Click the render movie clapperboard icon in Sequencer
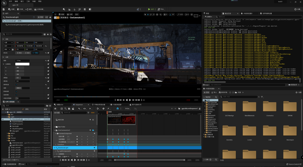This screenshot has width=303, height=167. 73,109
